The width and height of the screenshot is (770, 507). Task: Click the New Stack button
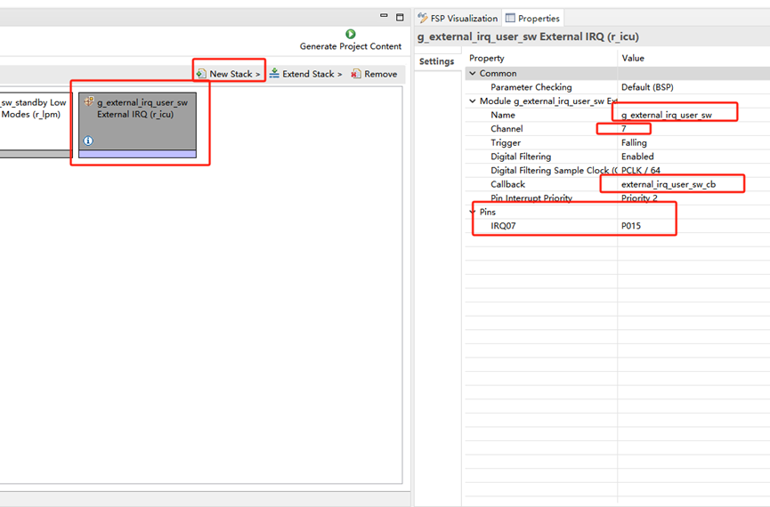pyautogui.click(x=229, y=74)
